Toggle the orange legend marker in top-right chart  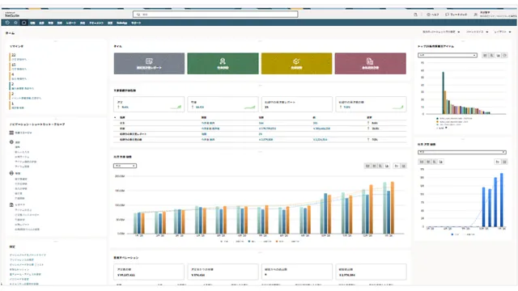(x=437, y=121)
